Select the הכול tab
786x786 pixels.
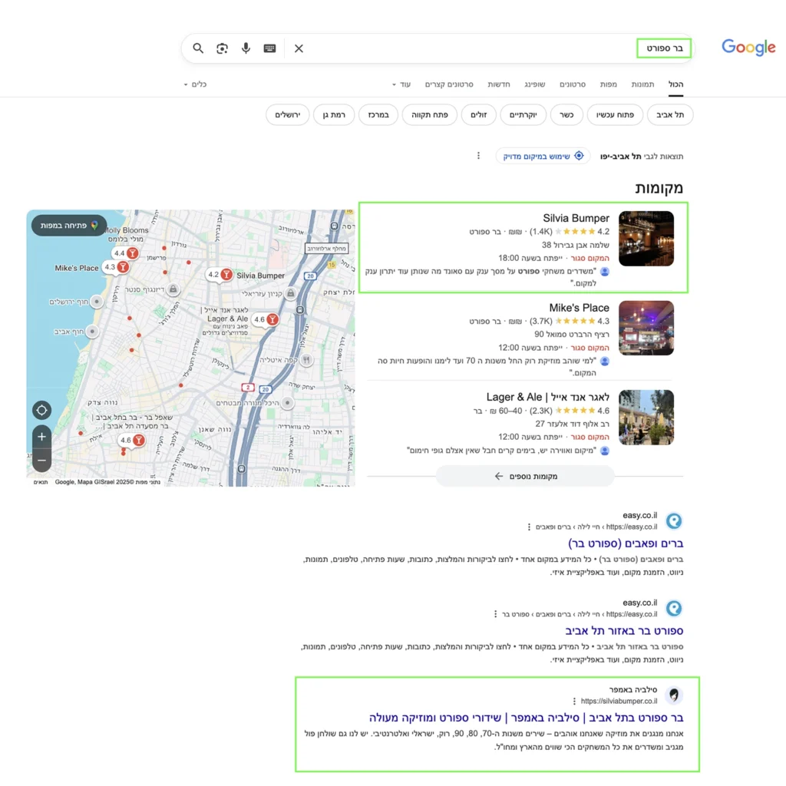pos(675,84)
